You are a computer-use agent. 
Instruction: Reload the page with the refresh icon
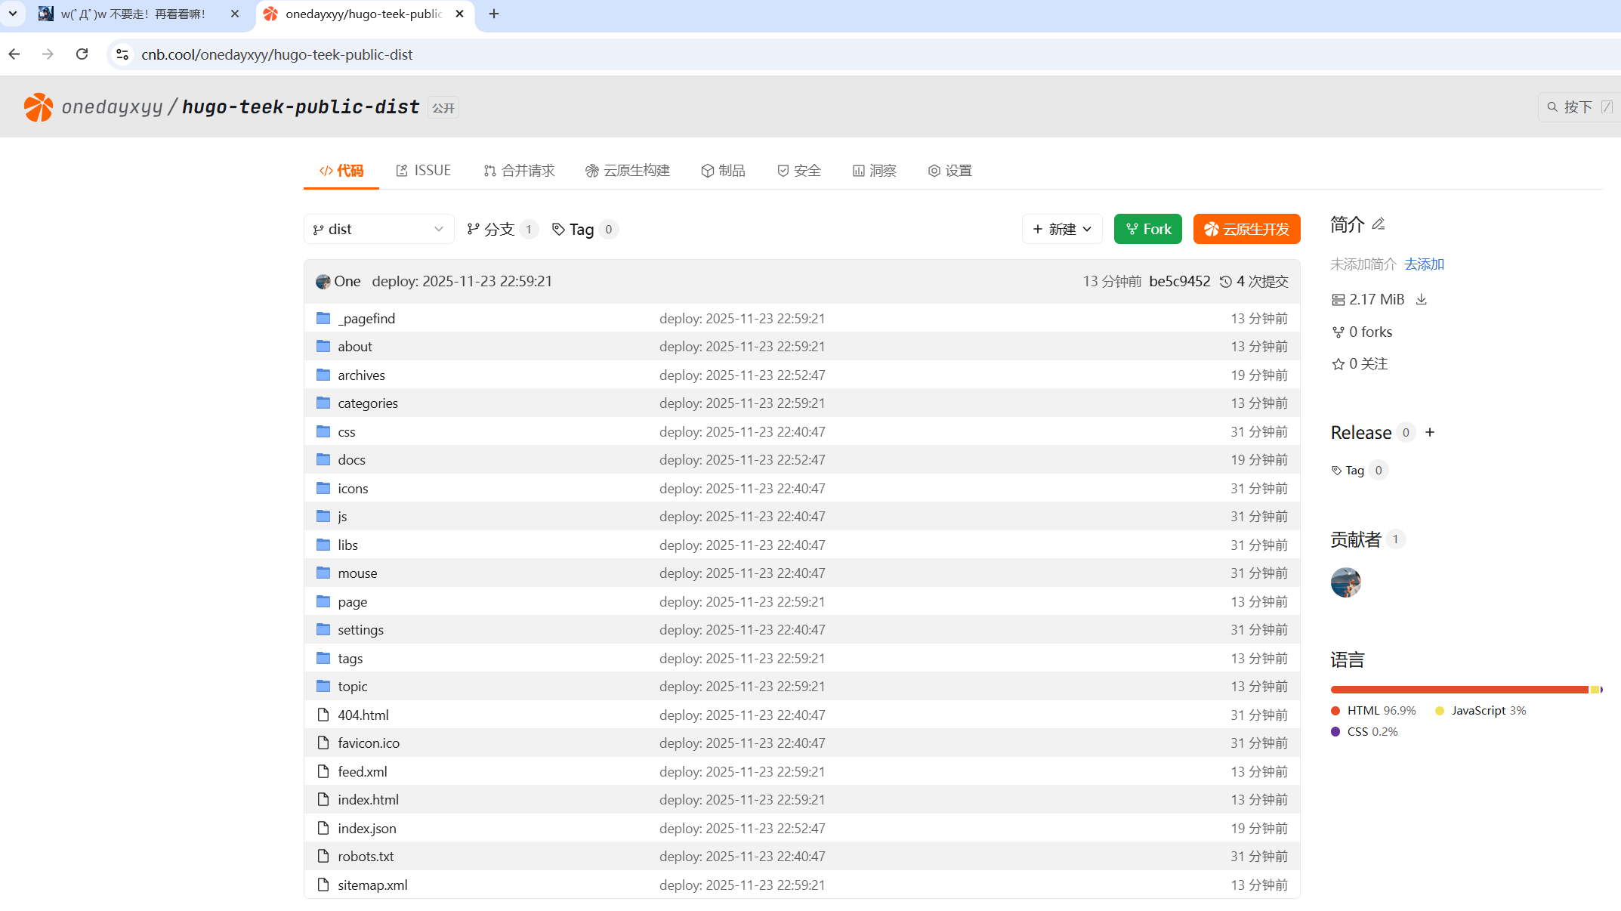tap(82, 54)
